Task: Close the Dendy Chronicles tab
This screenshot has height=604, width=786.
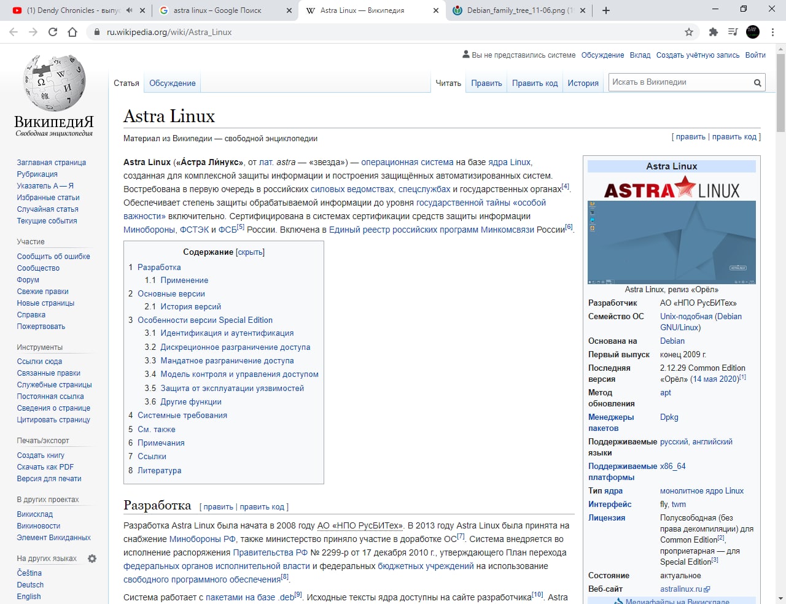Action: (x=142, y=10)
